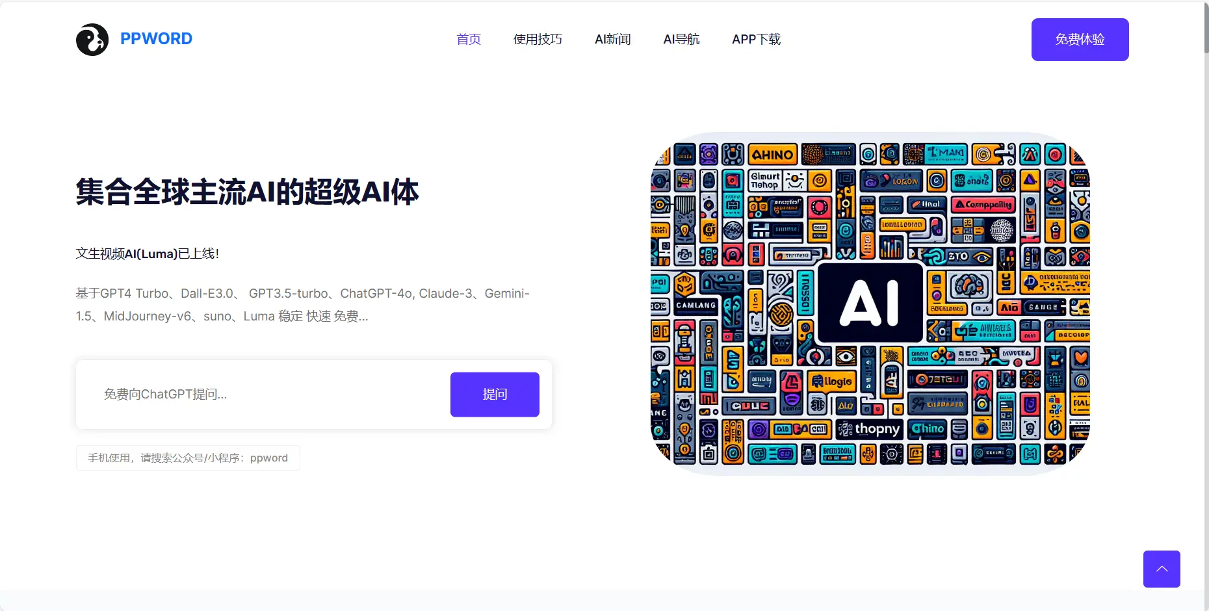Click the thopny tile in the collage
This screenshot has width=1209, height=611.
(870, 429)
